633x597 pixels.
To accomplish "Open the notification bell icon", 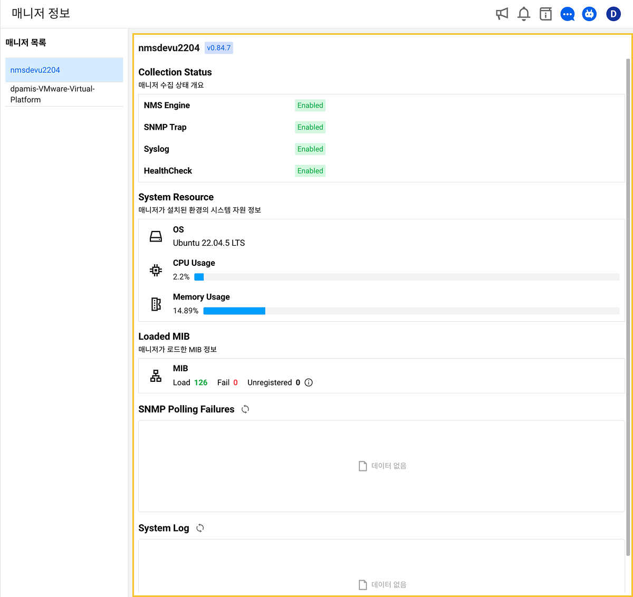I will click(x=523, y=14).
